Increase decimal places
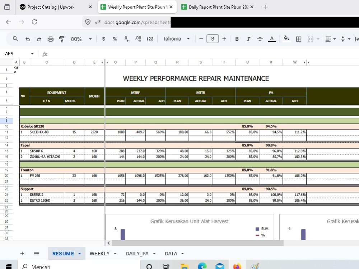The height and width of the screenshot is (269, 359). point(138,39)
